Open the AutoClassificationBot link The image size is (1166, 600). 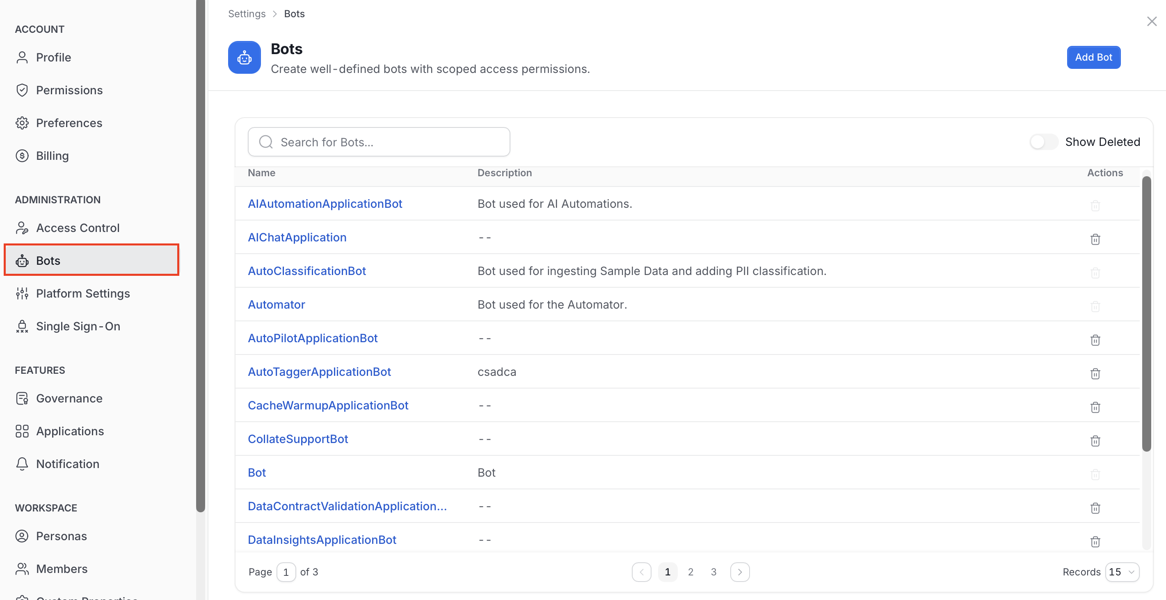click(x=306, y=271)
